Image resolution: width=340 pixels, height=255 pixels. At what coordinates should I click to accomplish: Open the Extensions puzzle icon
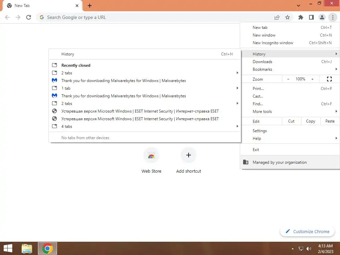coord(300,17)
